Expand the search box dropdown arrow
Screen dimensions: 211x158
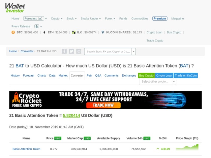134,51
